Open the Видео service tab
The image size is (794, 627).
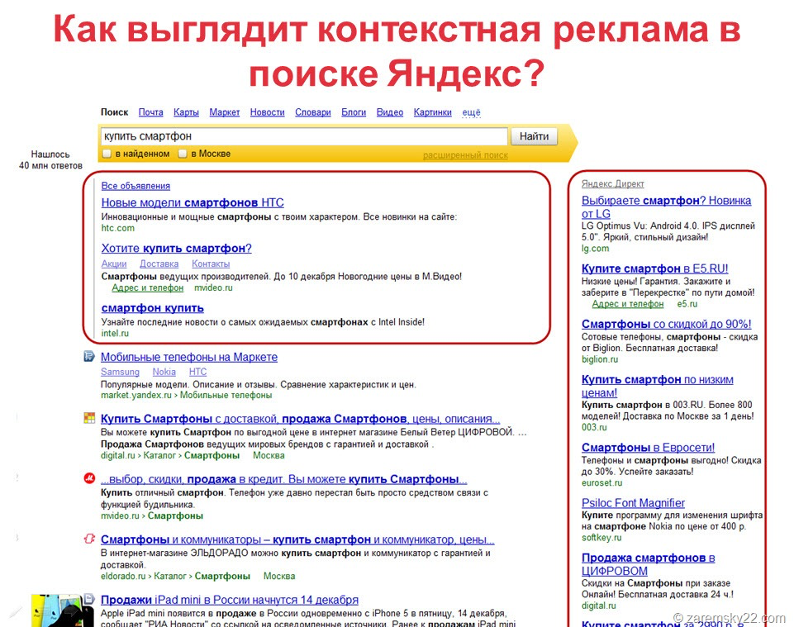(x=390, y=112)
